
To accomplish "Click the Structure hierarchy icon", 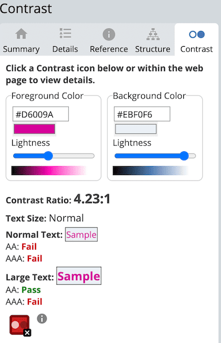I will (x=153, y=34).
